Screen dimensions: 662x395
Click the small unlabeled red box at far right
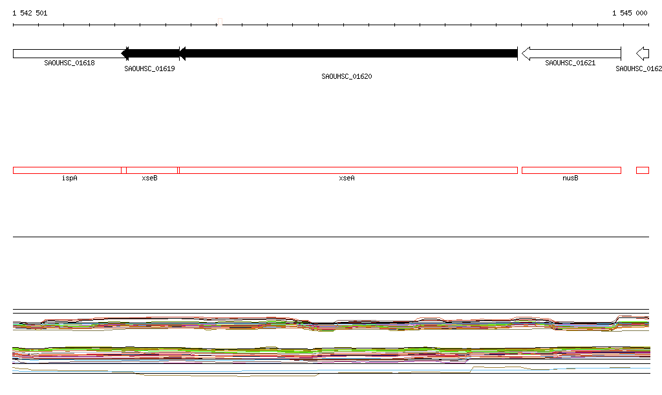[x=642, y=171]
